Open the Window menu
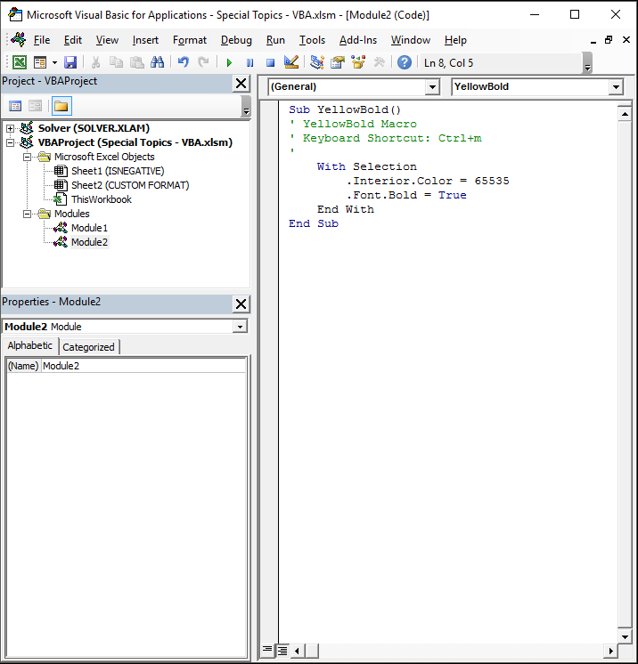 coord(411,40)
